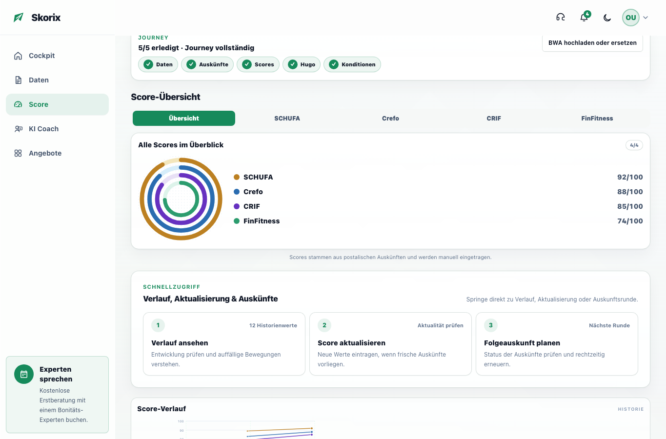Open notifications bell icon
666x439 pixels.
pos(584,18)
